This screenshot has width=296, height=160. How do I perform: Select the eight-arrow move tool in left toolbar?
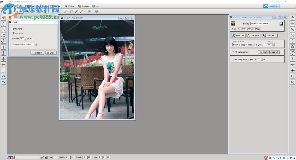3,24
